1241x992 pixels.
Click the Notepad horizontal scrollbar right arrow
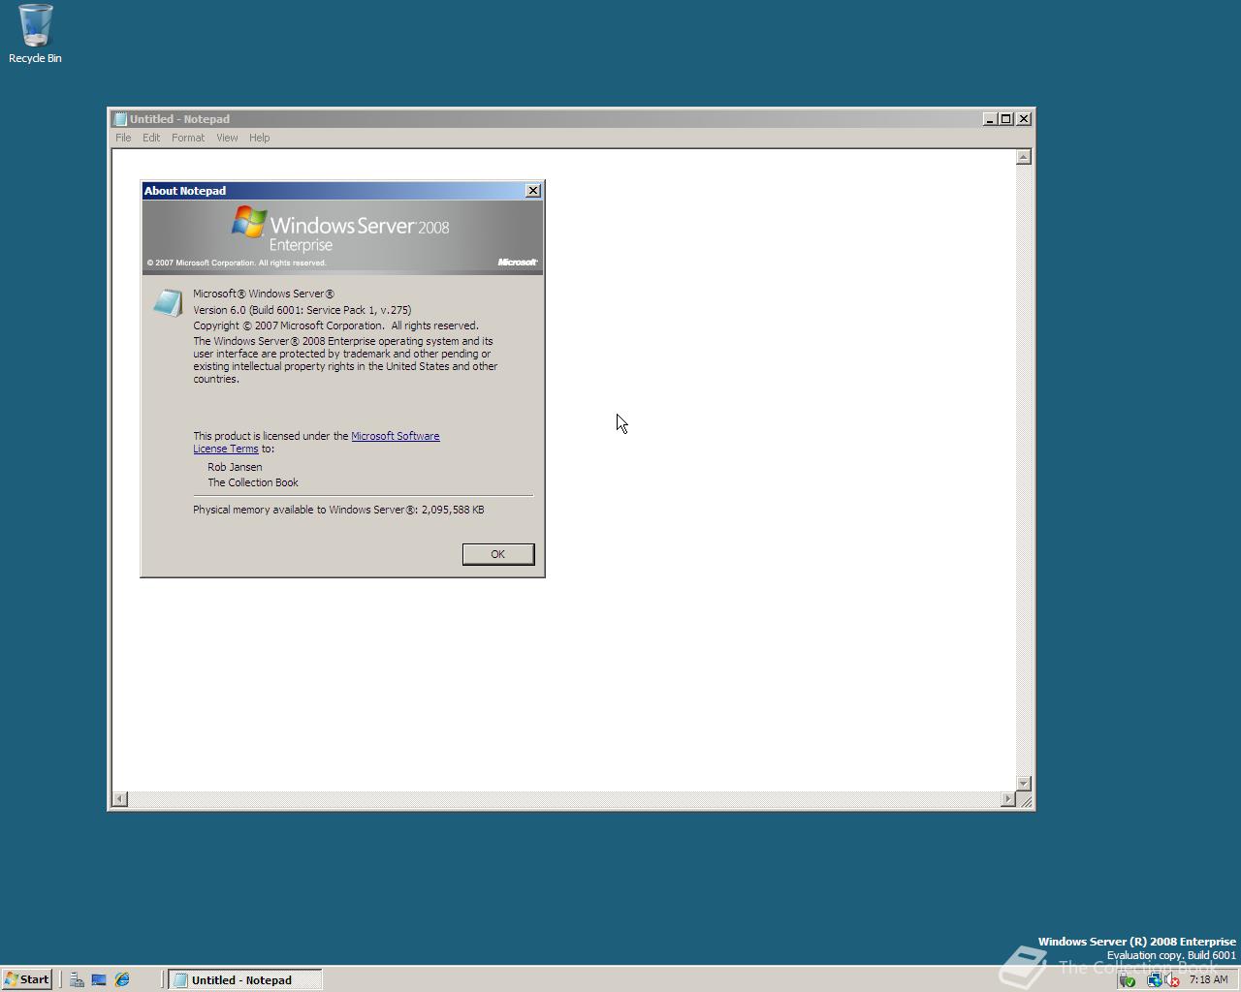click(x=1008, y=799)
